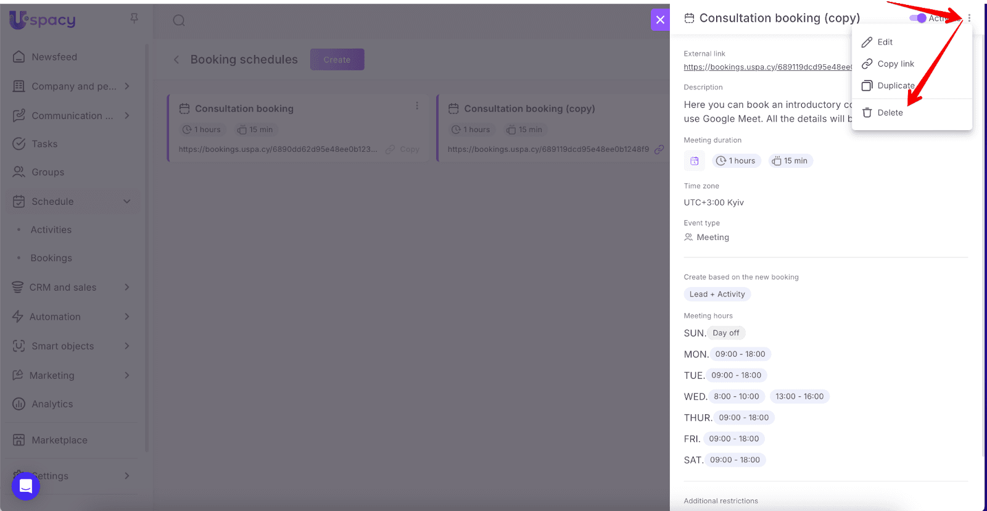Open Bookings under Schedule
The height and width of the screenshot is (511, 987).
point(51,258)
